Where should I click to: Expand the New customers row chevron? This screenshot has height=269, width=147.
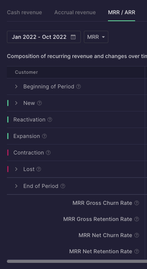tap(16, 103)
